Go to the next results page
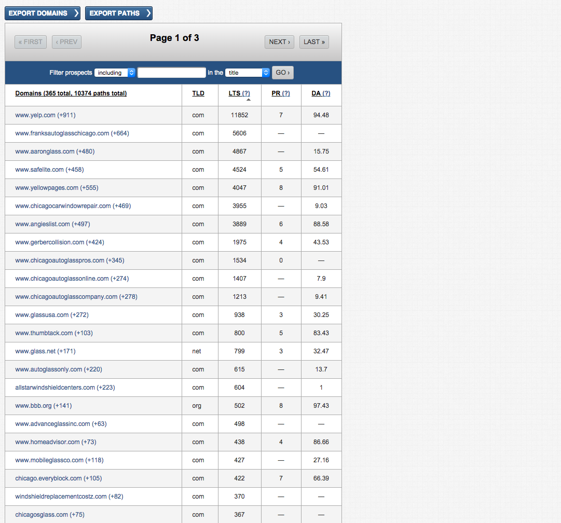 [279, 42]
